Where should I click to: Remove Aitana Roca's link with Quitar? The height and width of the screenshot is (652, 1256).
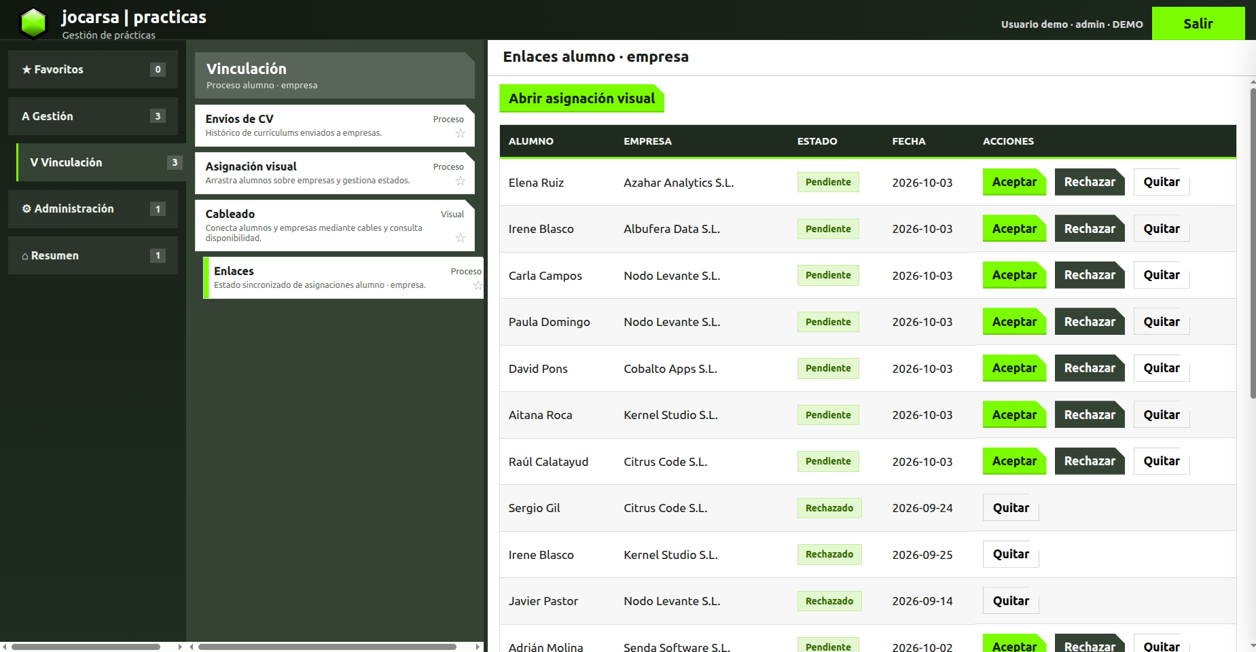click(1162, 415)
